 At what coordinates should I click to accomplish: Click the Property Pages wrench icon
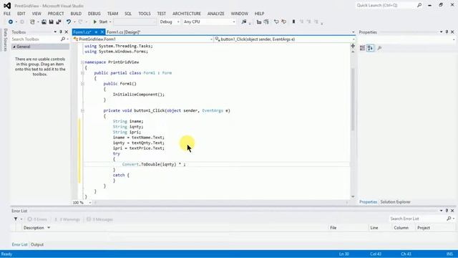[x=379, y=48]
